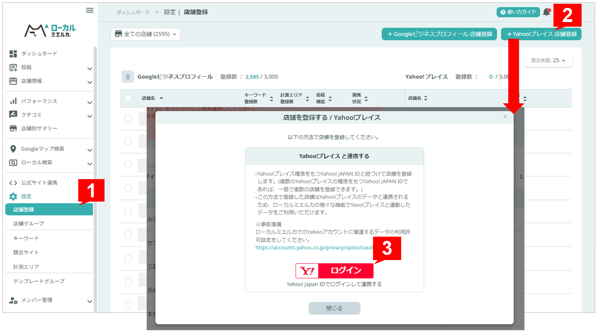
Task: Expand the 店舗情報 sidebar section chevron
Action: pos(90,82)
